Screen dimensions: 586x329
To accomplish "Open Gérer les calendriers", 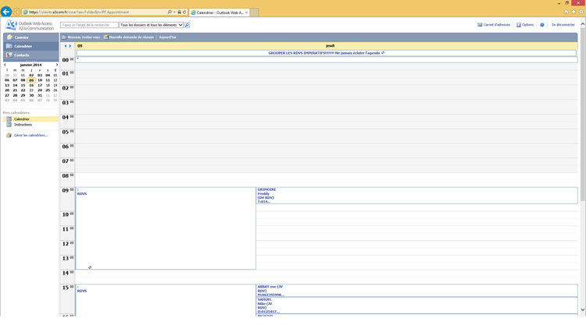I will coord(30,135).
